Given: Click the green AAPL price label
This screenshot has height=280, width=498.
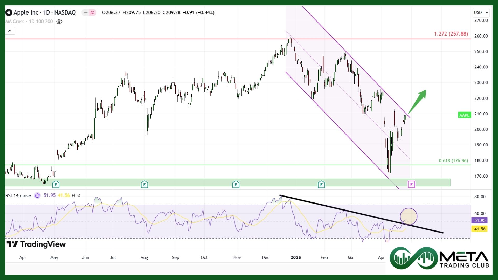Looking at the screenshot, I should point(464,115).
